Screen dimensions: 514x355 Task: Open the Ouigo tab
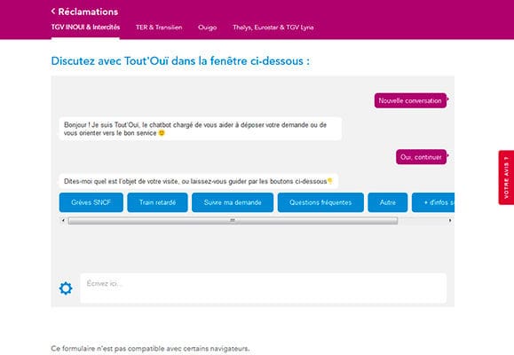[207, 28]
